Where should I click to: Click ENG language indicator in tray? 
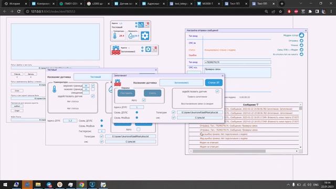pos(316,185)
